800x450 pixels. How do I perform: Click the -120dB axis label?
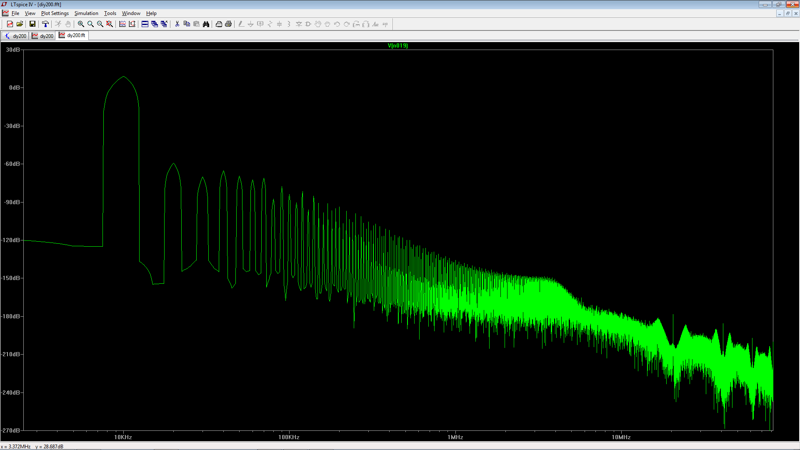tap(11, 240)
